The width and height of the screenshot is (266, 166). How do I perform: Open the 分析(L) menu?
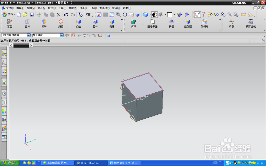pyautogui.click(x=93, y=8)
